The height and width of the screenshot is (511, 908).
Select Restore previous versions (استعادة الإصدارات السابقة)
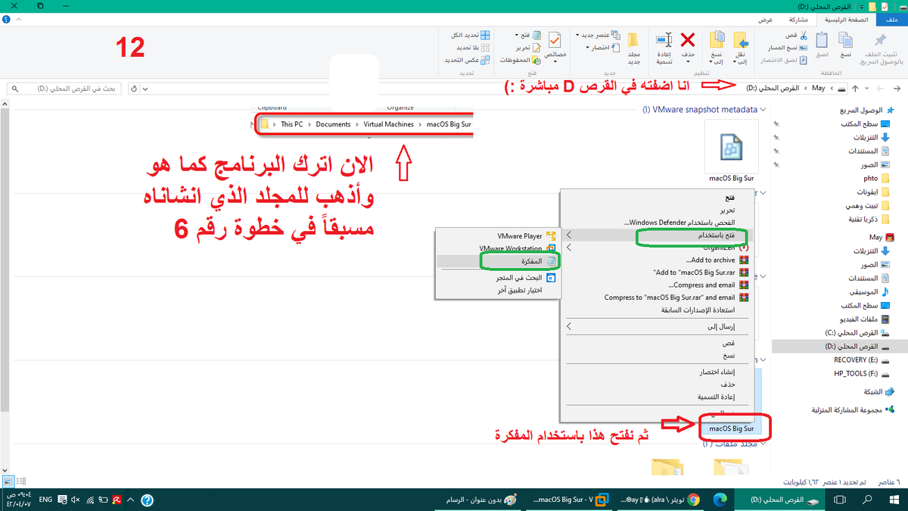[x=655, y=310]
